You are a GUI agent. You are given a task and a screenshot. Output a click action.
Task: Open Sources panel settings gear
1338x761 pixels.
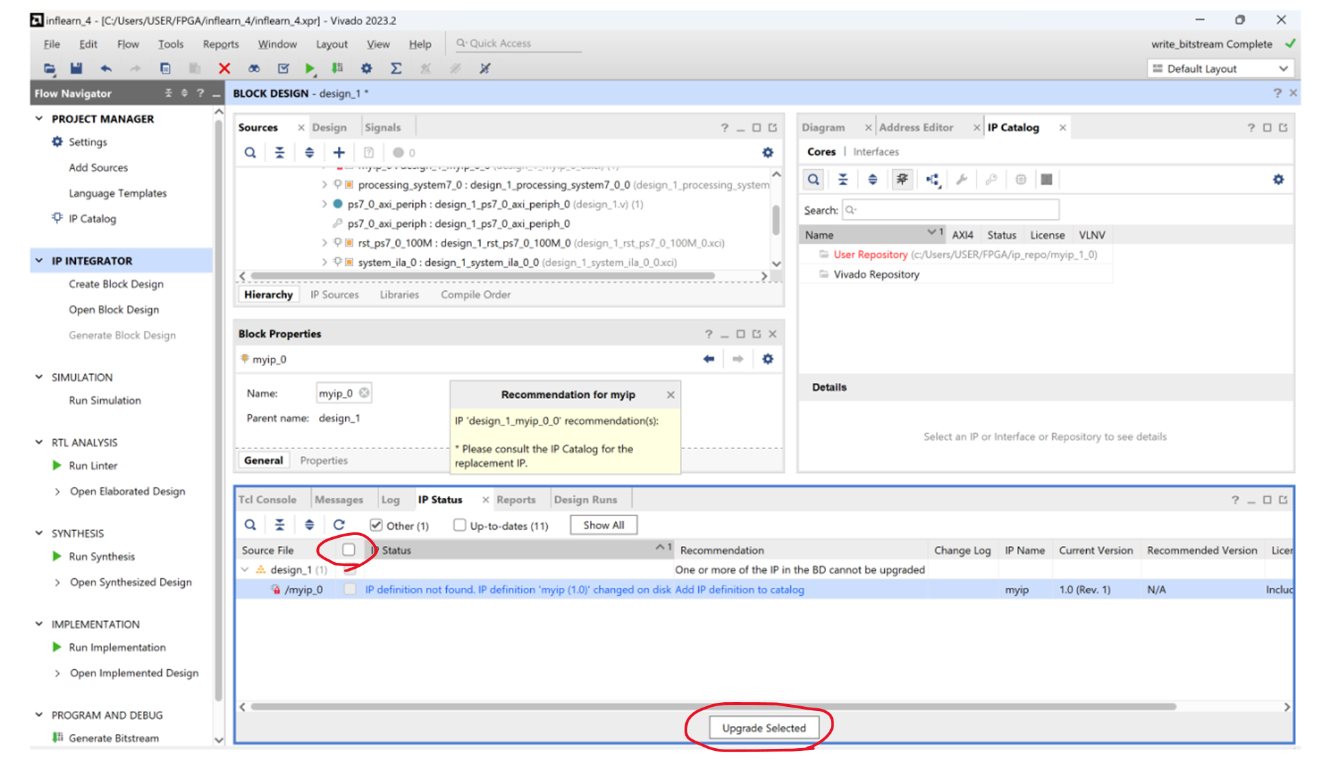(x=767, y=153)
